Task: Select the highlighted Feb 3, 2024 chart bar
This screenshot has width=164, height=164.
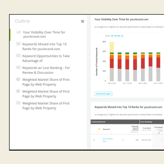Action: [x=112, y=61]
